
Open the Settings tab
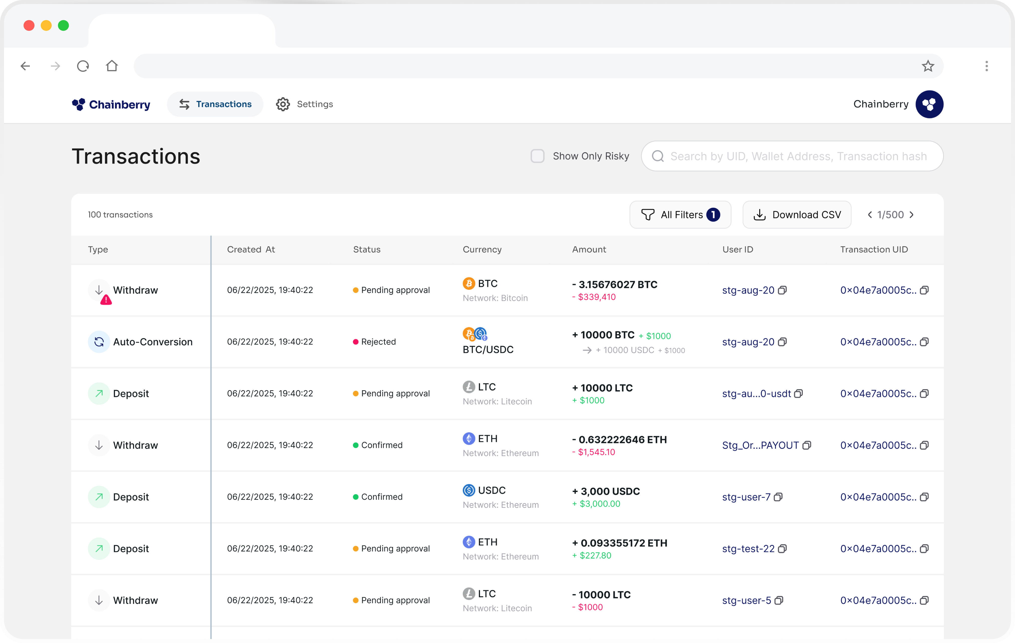(304, 104)
